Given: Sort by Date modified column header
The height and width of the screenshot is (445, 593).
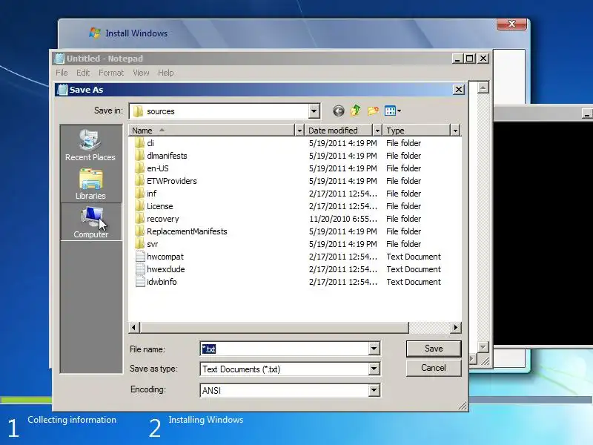Looking at the screenshot, I should point(339,131).
